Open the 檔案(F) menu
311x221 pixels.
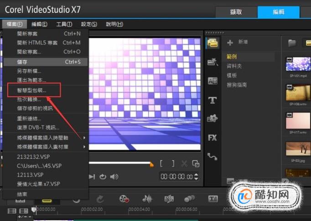14,24
